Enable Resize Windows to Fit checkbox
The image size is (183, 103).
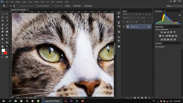pos(19,6)
